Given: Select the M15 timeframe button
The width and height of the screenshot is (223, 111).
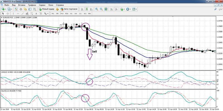Looking at the screenshot, I should coord(62,14).
